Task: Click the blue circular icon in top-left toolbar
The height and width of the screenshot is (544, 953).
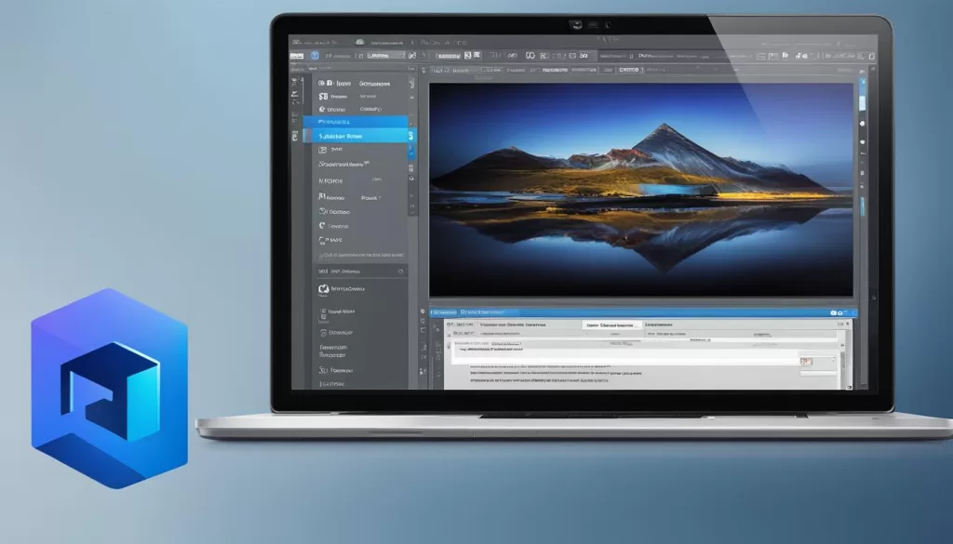Action: (x=315, y=56)
